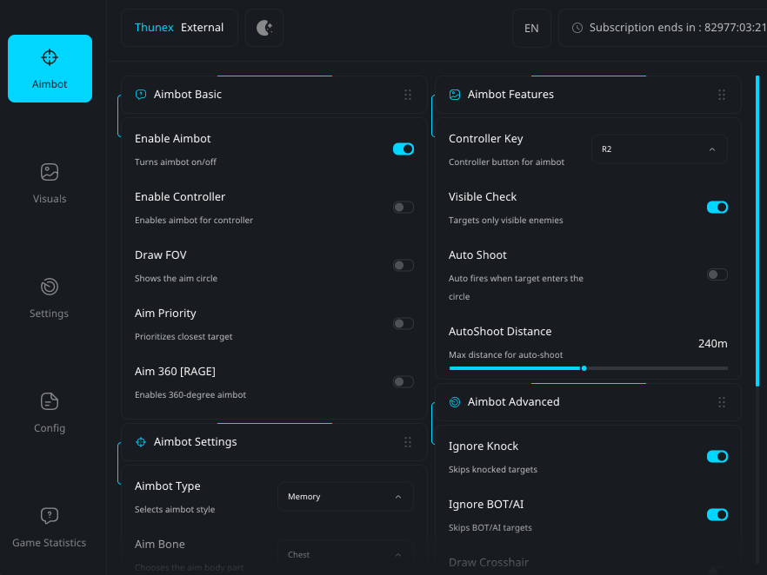The width and height of the screenshot is (767, 575).
Task: Expand the Controller Key R2 dropdown
Action: [659, 149]
